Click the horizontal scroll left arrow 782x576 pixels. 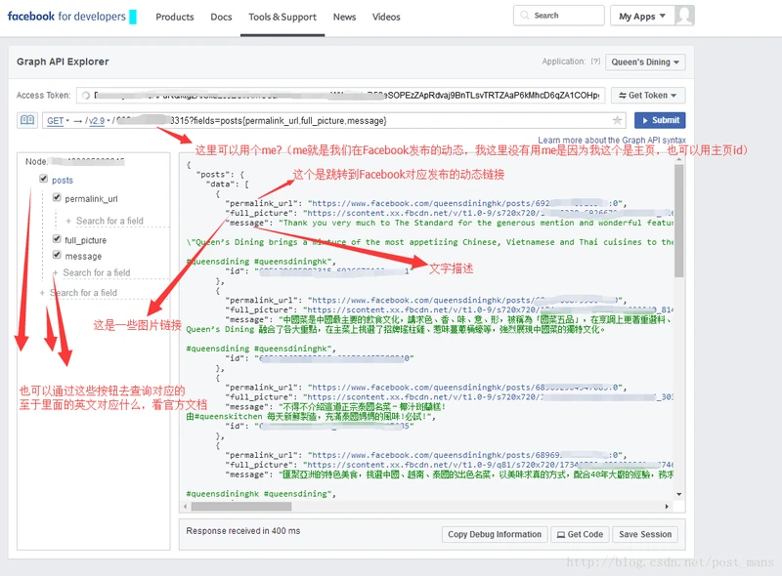pyautogui.click(x=185, y=507)
